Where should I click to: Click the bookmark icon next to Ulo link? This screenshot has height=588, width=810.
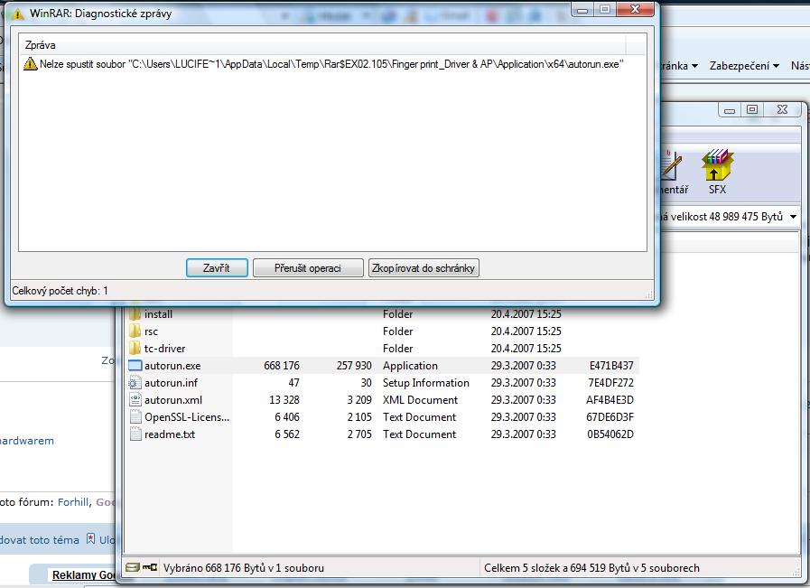coord(90,539)
